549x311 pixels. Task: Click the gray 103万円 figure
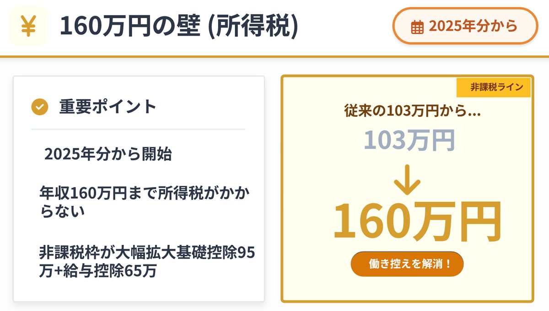click(409, 141)
